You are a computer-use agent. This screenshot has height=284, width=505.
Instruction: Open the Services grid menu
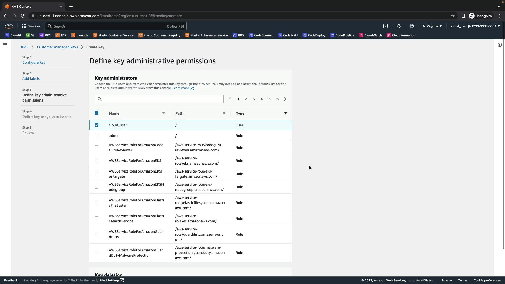coord(31,26)
